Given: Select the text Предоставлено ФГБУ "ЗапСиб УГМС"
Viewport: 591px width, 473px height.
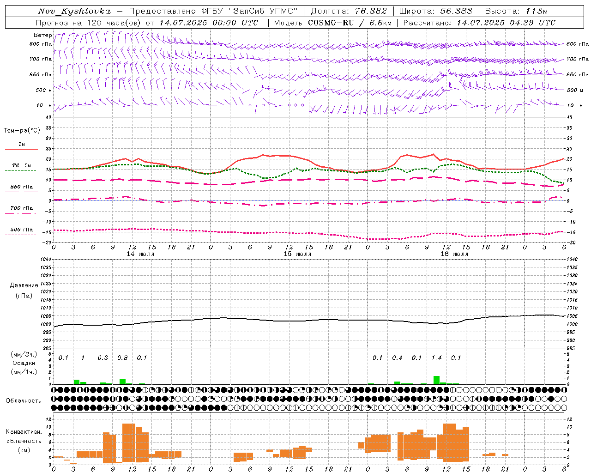Looking at the screenshot, I should coord(213,11).
